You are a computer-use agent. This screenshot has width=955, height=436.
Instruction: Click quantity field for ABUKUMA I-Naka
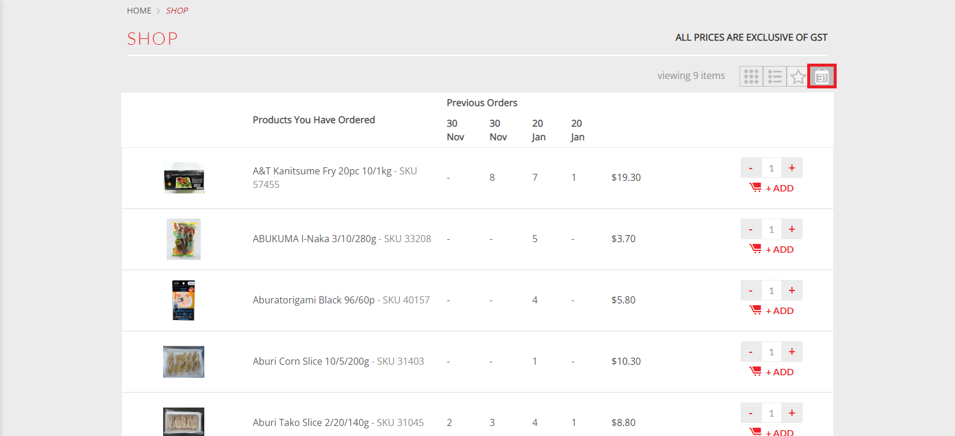pos(771,229)
